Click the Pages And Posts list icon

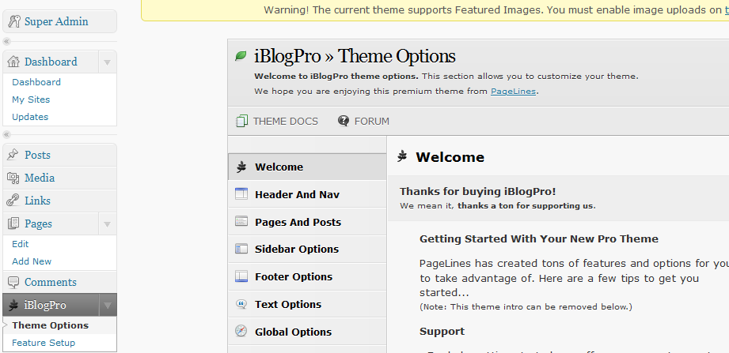click(x=241, y=222)
